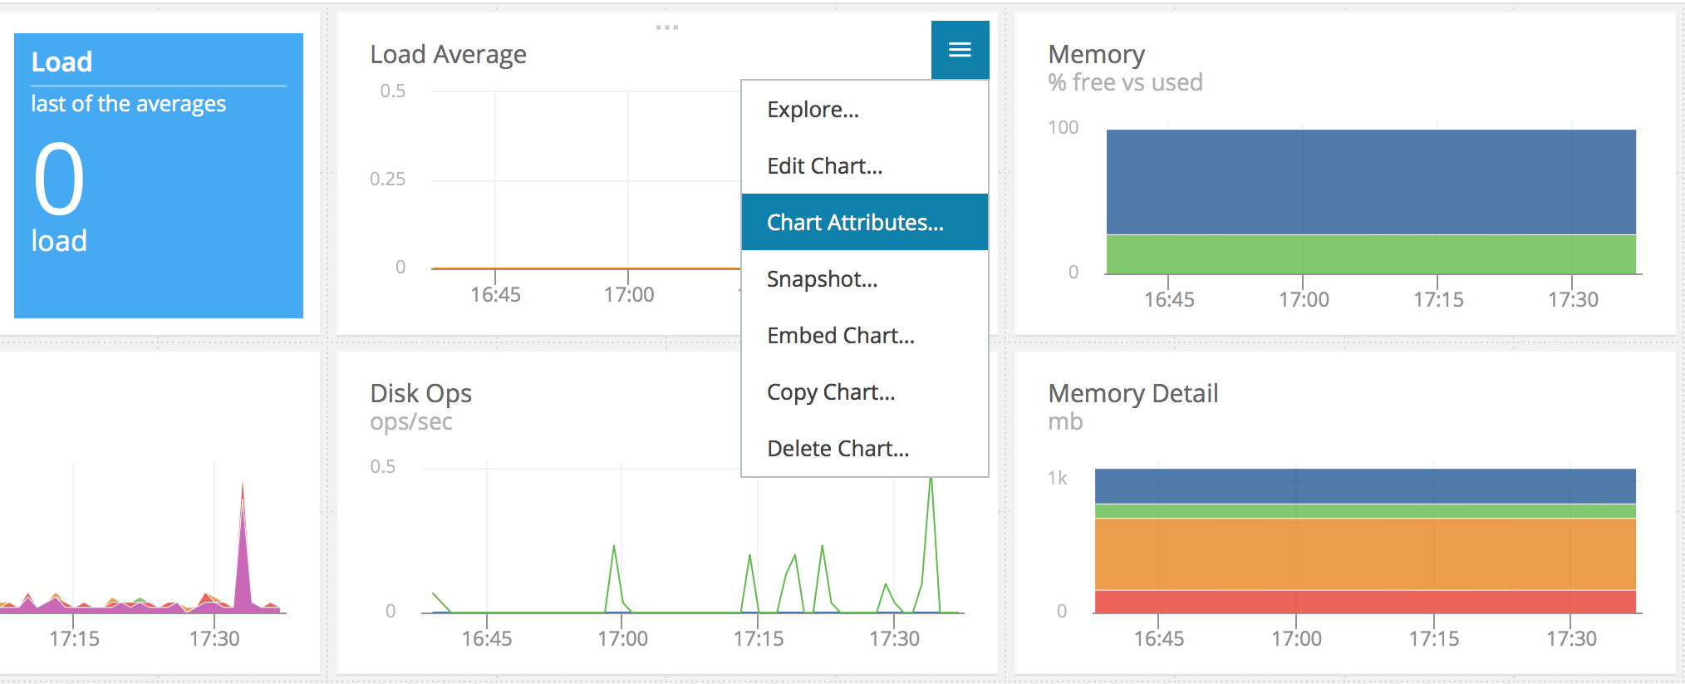The image size is (1685, 684).
Task: Click the red band in Memory Detail chart
Action: click(x=1365, y=602)
